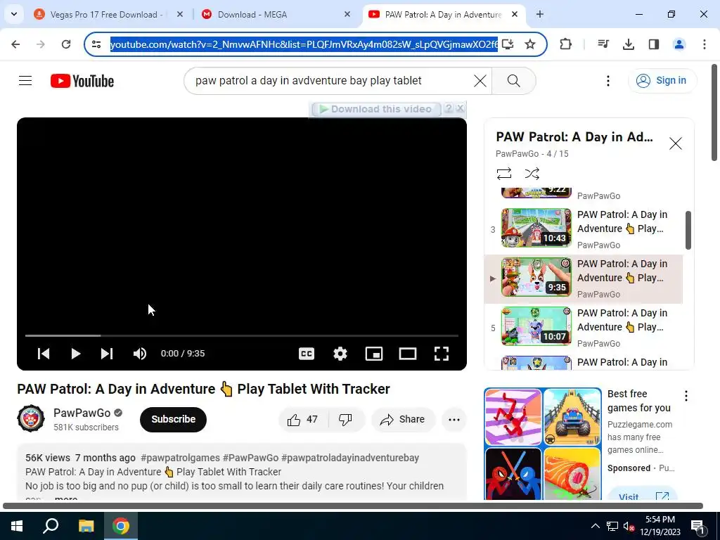Skip to previous video in playlist
The image size is (720, 540).
pos(44,354)
